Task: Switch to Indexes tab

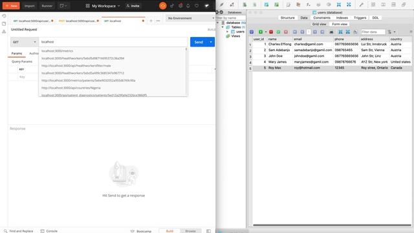Action: click(x=342, y=17)
